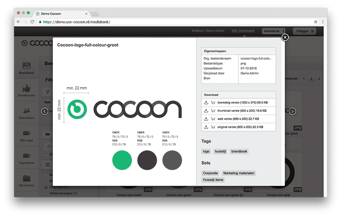Add web versie to cart
Image resolution: width=341 pixels, height=217 pixels.
click(213, 119)
